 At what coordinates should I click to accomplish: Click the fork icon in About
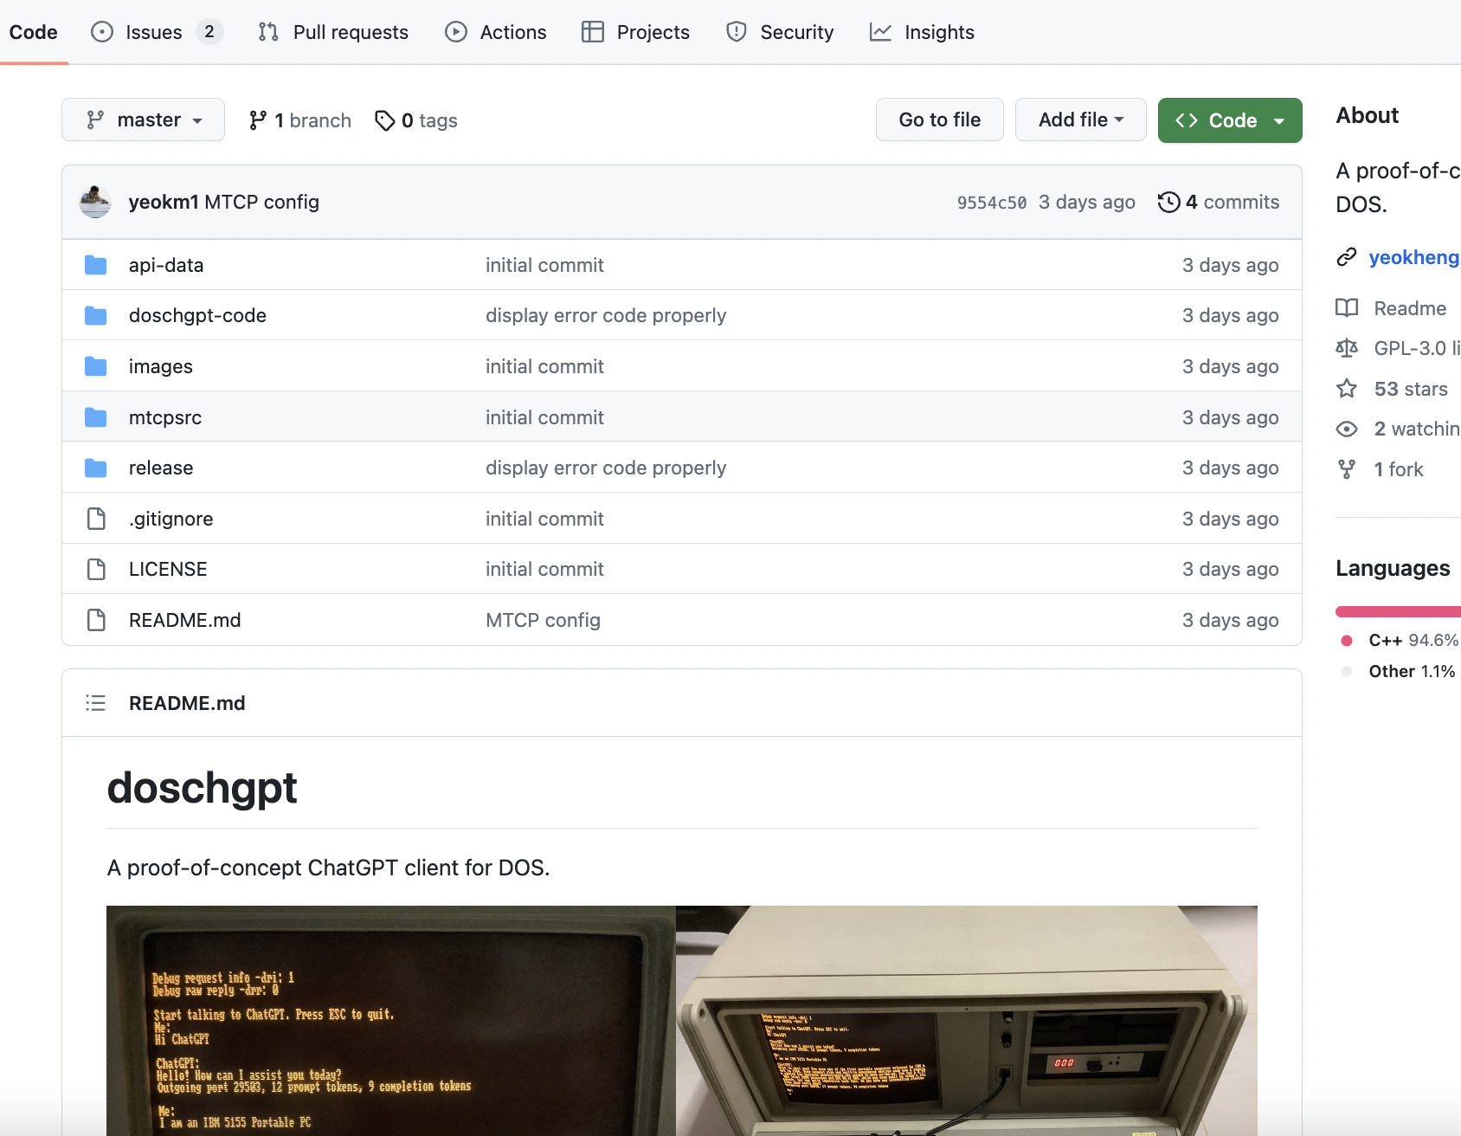1347,469
